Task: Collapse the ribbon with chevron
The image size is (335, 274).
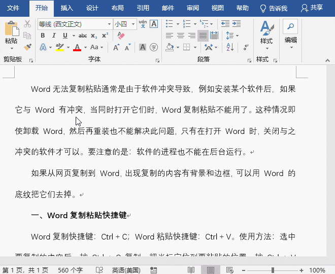Action: click(x=327, y=61)
